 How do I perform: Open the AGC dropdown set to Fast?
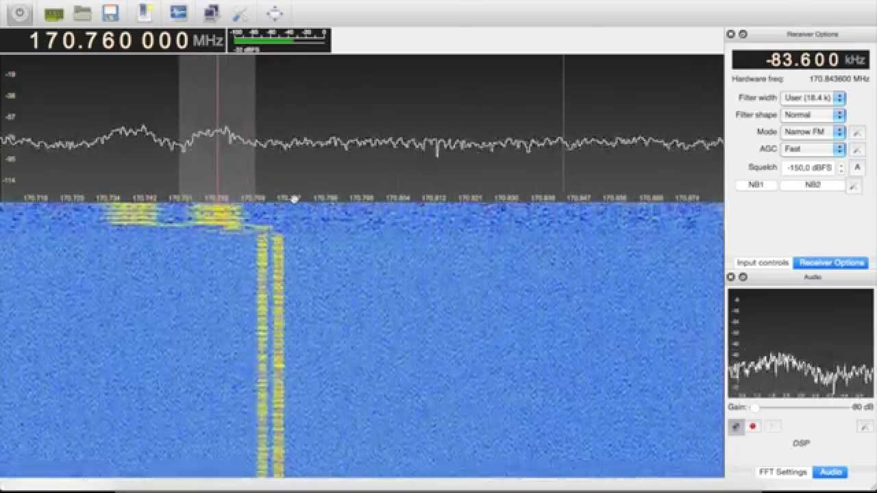813,149
